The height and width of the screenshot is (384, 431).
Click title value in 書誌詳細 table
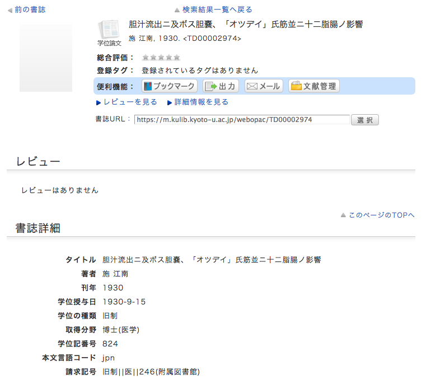212,260
